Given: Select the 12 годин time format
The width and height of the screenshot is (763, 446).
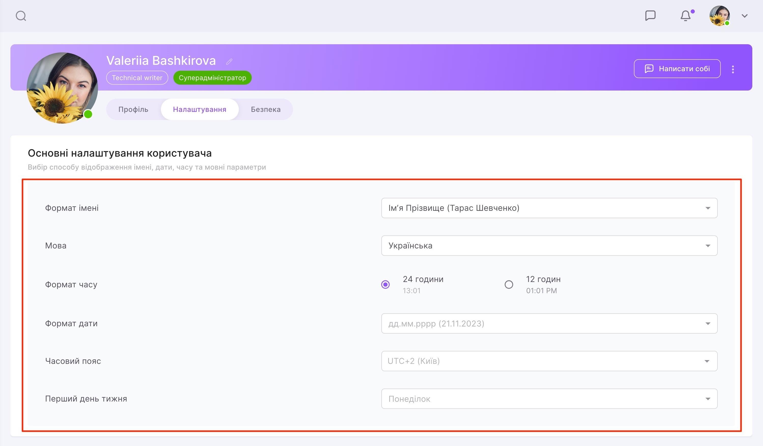Looking at the screenshot, I should click(509, 285).
